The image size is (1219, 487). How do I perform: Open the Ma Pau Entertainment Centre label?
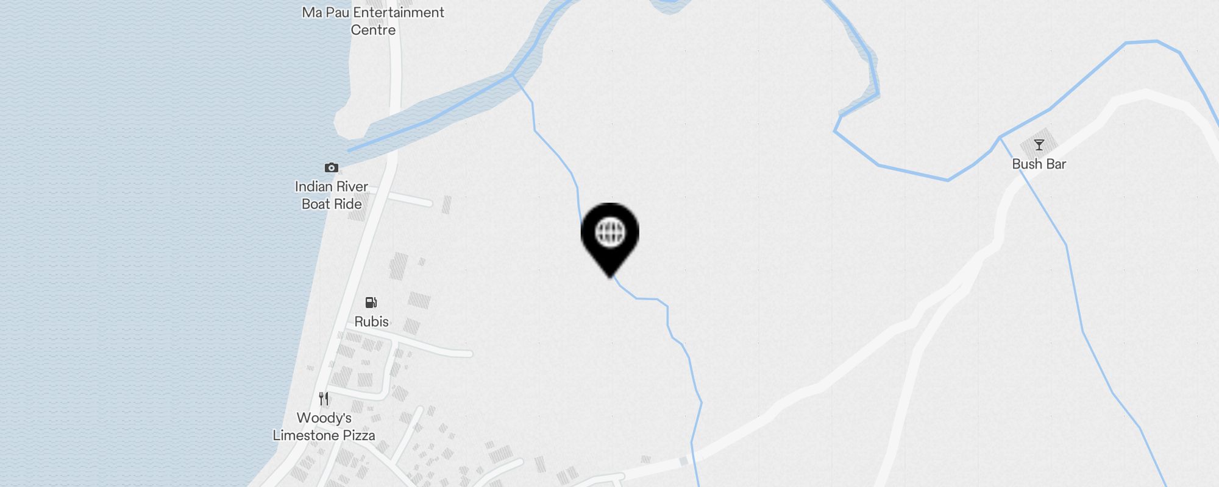(x=373, y=21)
